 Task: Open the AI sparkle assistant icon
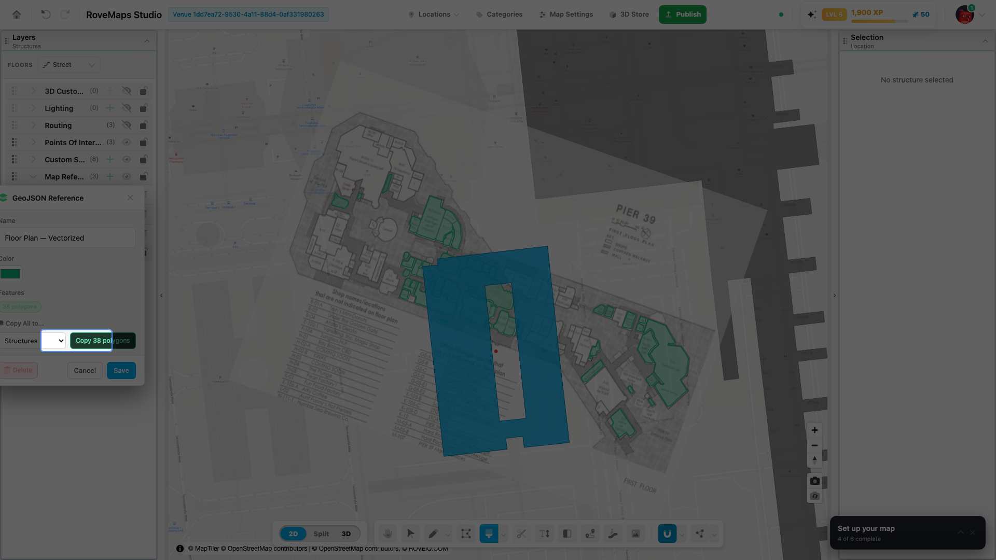pos(812,15)
